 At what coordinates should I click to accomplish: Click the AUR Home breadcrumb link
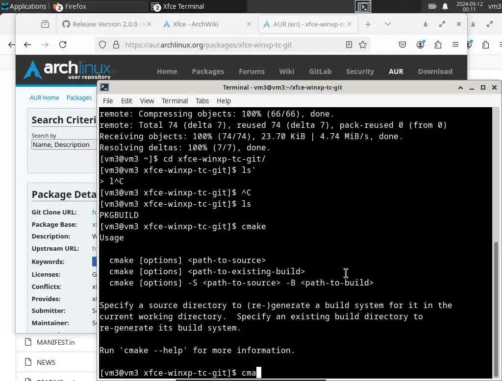point(44,98)
